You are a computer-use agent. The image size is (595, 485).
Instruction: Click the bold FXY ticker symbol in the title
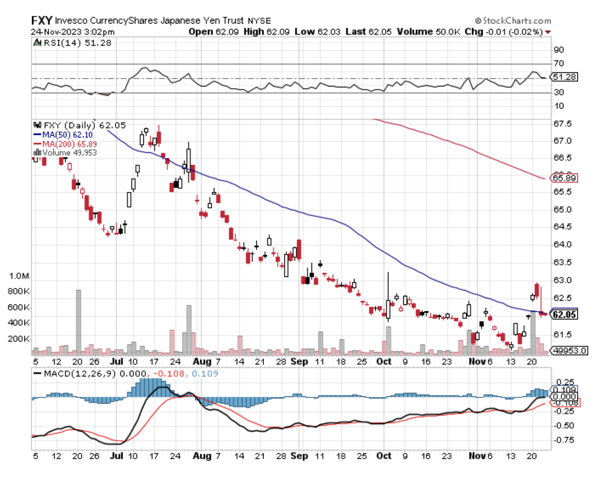(42, 20)
